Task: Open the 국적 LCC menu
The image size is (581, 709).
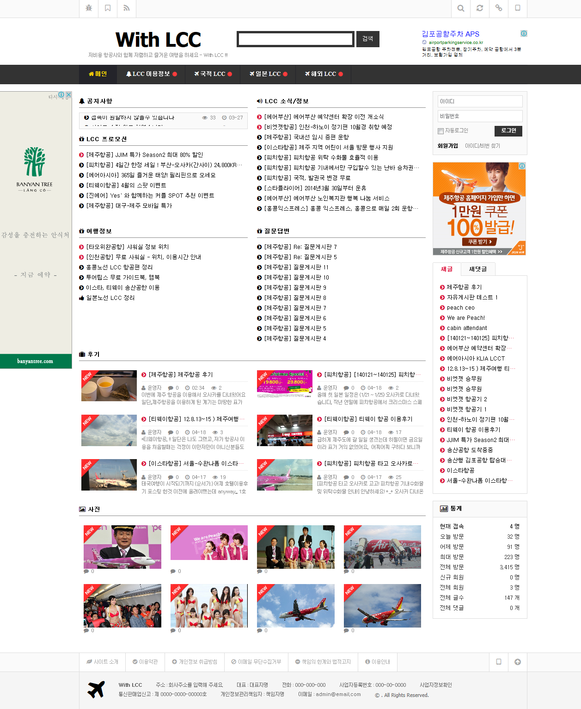Action: point(213,74)
